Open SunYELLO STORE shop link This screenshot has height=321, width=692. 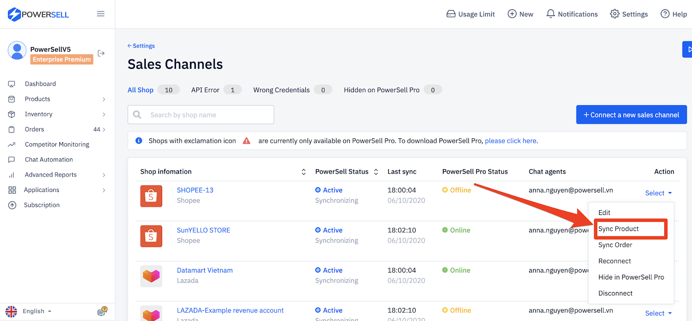coord(203,230)
